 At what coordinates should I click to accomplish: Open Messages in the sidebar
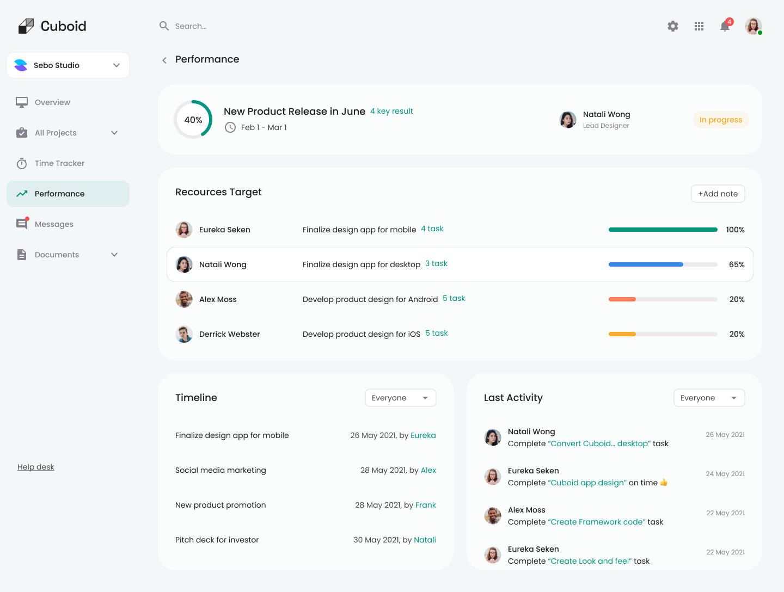pos(54,224)
